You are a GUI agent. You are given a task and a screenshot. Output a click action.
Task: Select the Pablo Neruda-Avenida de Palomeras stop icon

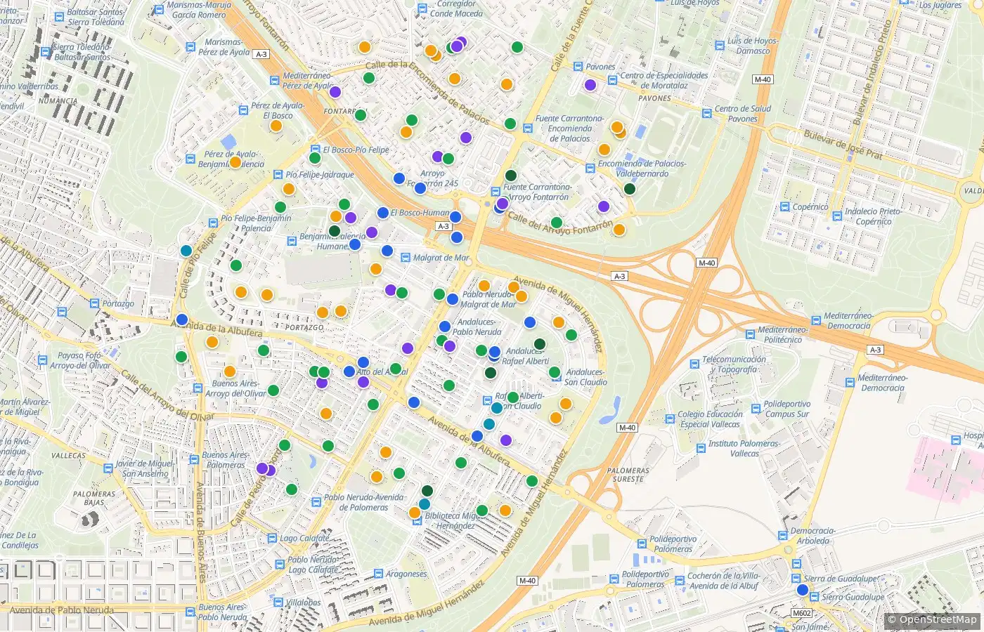tap(316, 502)
